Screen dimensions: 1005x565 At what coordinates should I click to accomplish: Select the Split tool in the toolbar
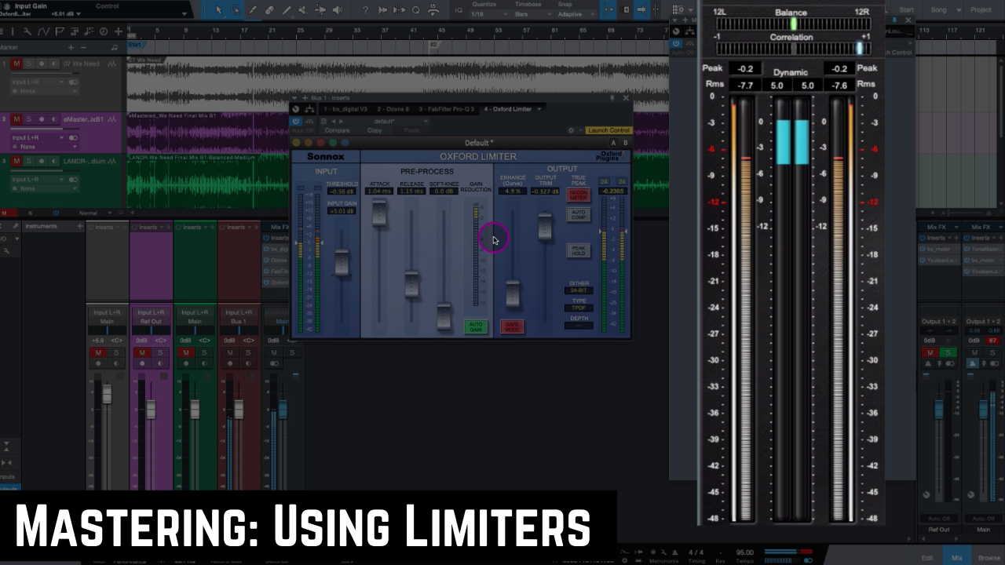(x=253, y=10)
